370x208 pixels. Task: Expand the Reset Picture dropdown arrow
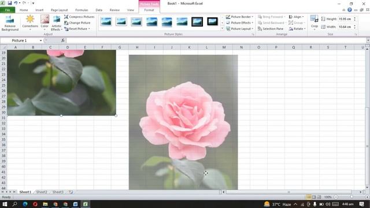click(x=89, y=29)
